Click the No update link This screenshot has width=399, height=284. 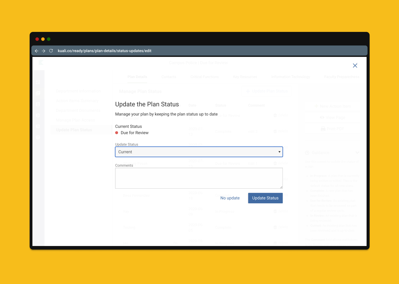(x=230, y=198)
